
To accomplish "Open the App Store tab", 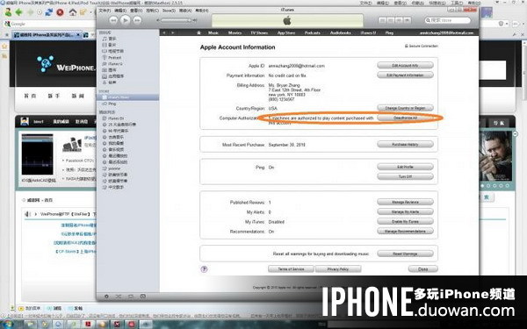I will tap(286, 32).
